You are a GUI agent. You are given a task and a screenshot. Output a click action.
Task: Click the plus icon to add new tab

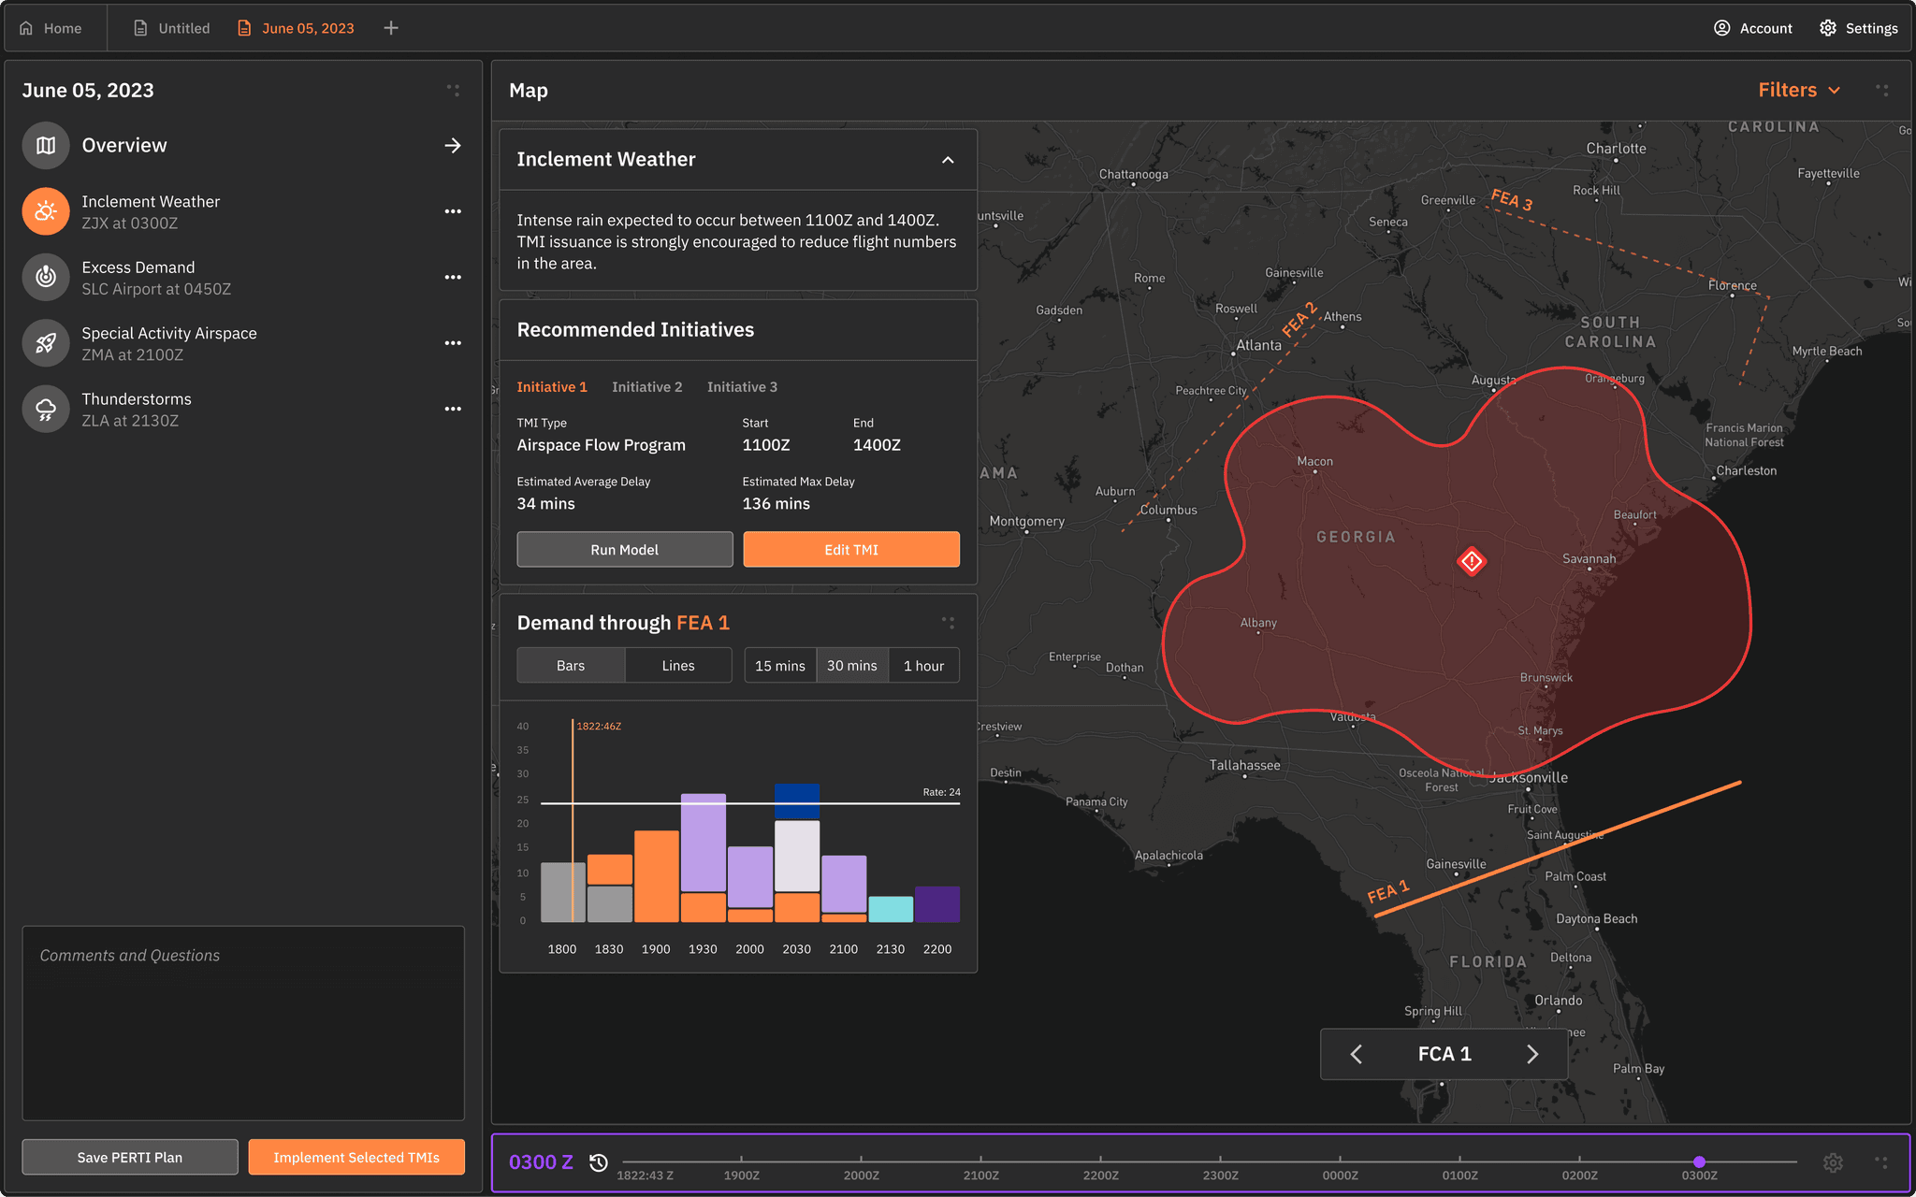coord(391,28)
